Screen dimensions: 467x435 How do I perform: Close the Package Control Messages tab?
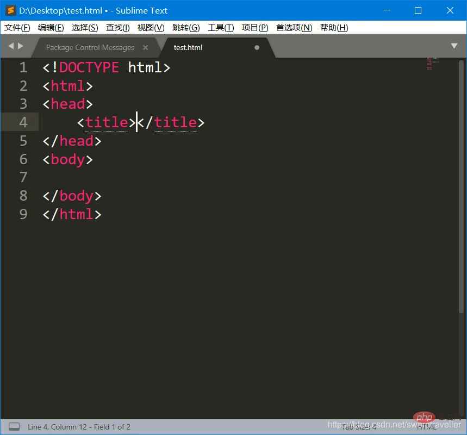tap(145, 47)
